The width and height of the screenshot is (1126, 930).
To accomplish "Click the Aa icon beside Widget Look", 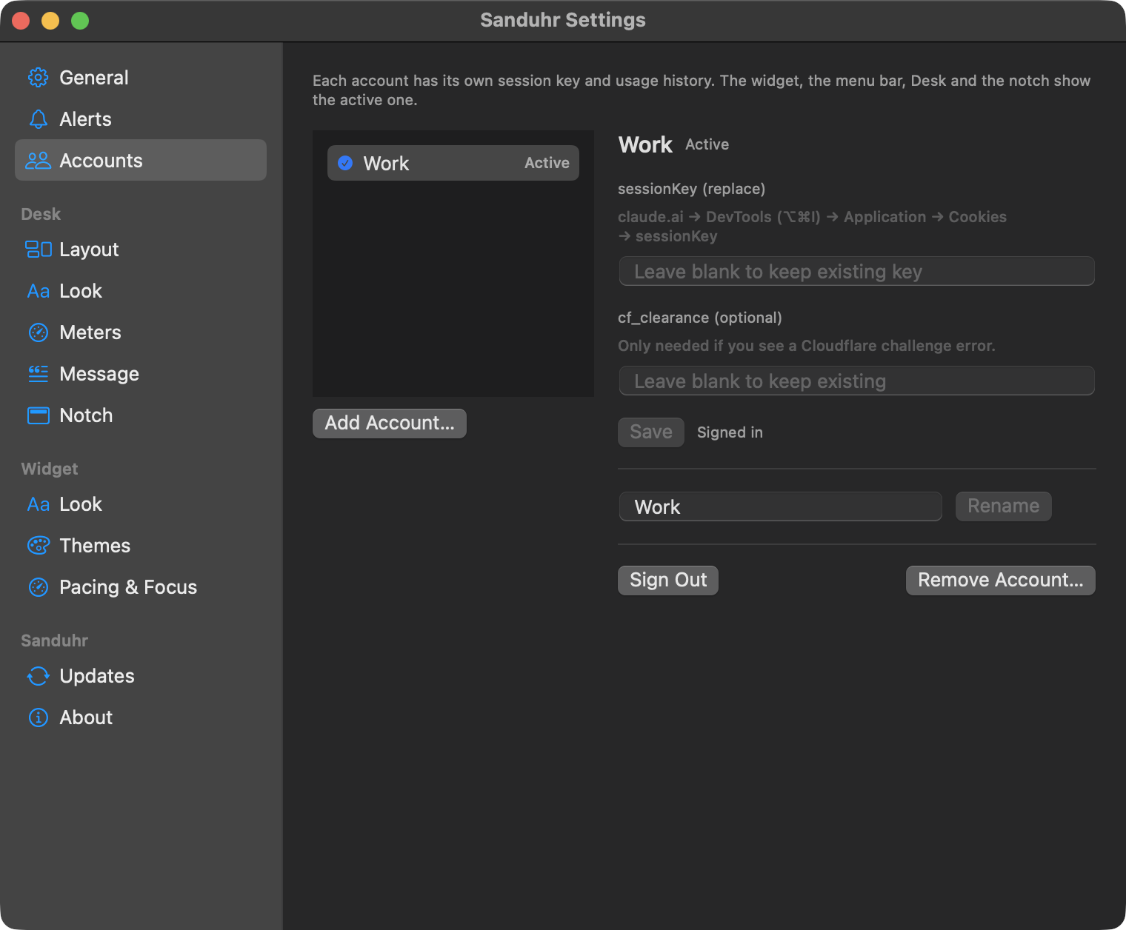I will tap(39, 504).
